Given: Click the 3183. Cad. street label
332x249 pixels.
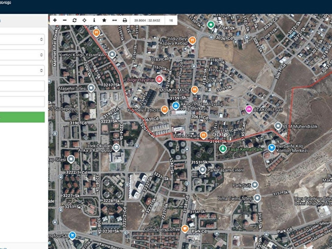Looking at the screenshot, I should pyautogui.click(x=160, y=59).
